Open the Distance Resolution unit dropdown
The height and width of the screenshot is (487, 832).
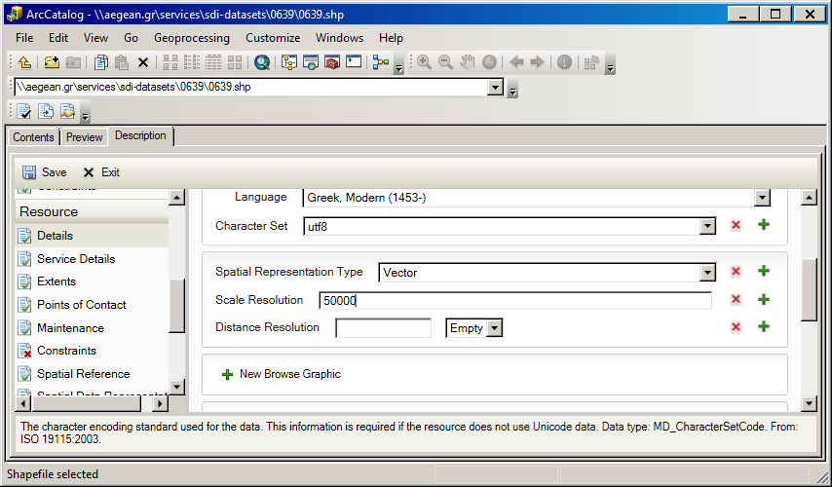click(x=495, y=328)
